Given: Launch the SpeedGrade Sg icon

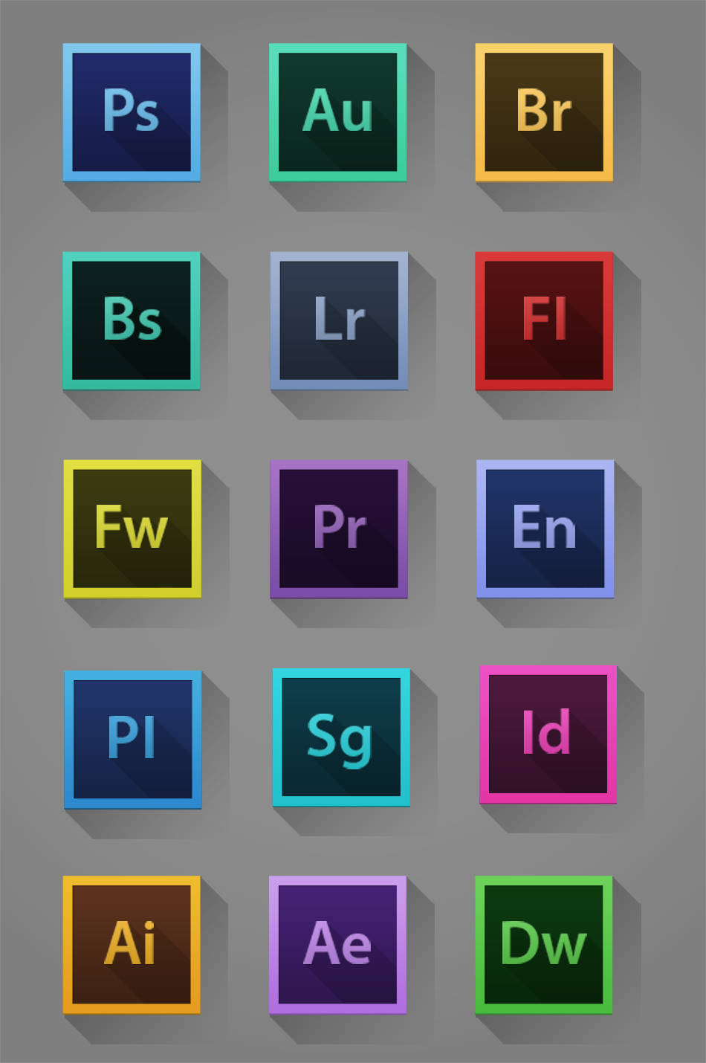Looking at the screenshot, I should coord(341,737).
